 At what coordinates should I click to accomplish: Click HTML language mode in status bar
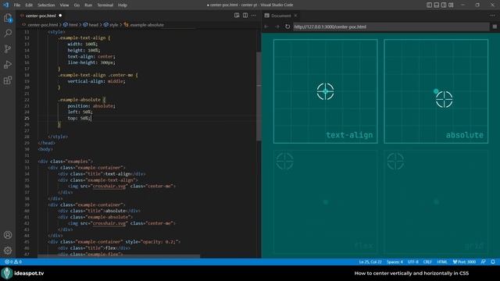coord(442,262)
